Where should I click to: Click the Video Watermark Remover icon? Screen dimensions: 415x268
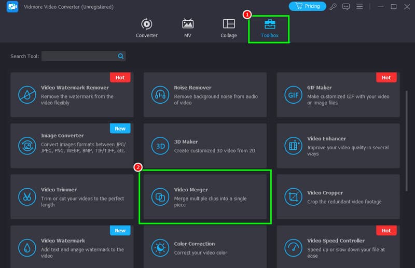[x=26, y=95]
